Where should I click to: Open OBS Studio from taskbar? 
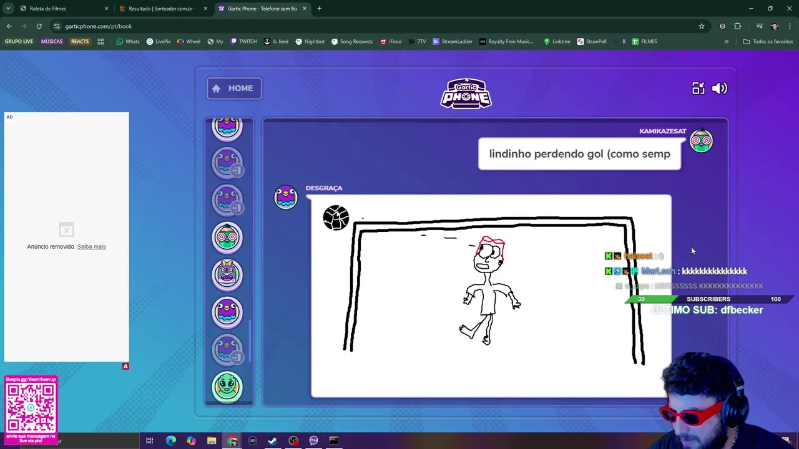click(293, 441)
